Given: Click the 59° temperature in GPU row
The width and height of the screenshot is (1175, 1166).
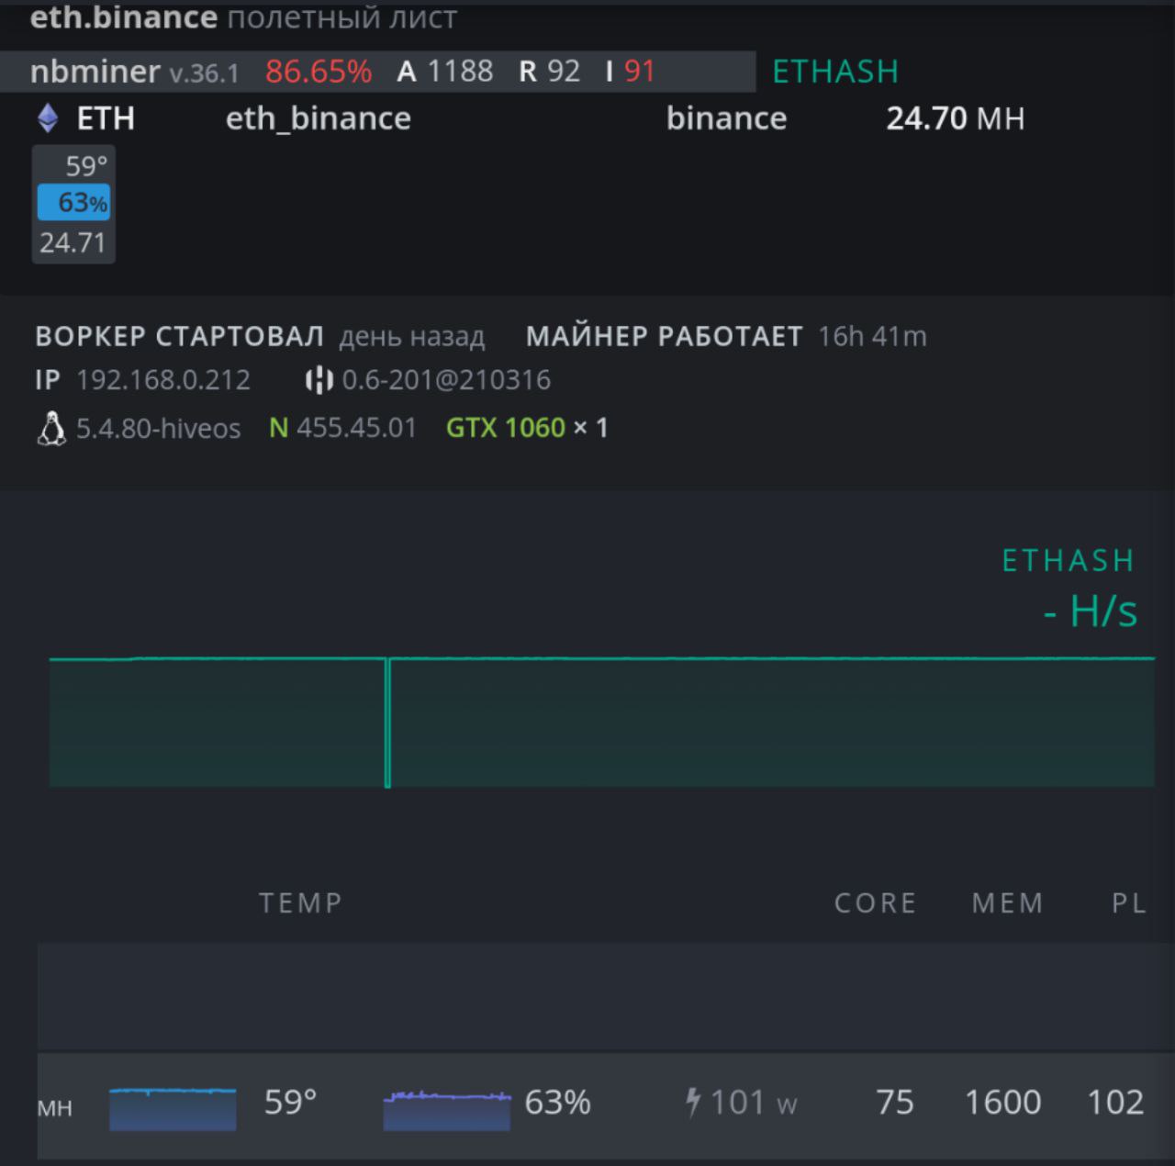Looking at the screenshot, I should point(290,1102).
